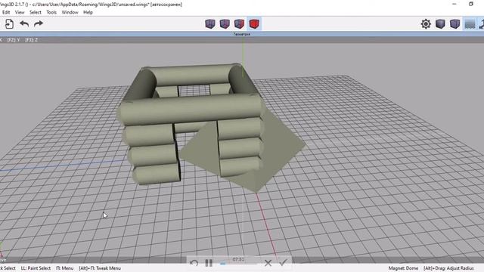Restore down the Wings3D window

(470, 4)
